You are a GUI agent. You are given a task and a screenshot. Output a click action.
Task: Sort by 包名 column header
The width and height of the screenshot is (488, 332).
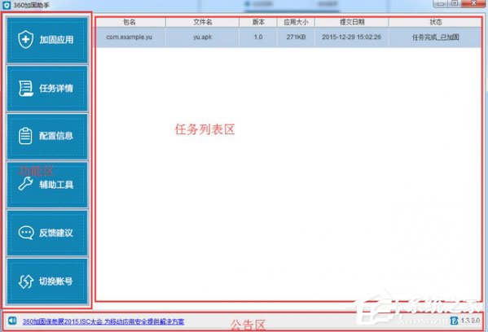(130, 22)
